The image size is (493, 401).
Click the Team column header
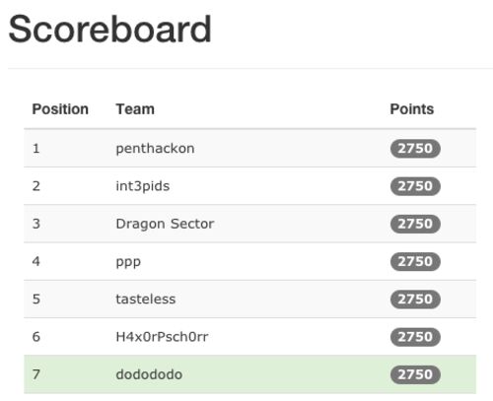(x=135, y=109)
